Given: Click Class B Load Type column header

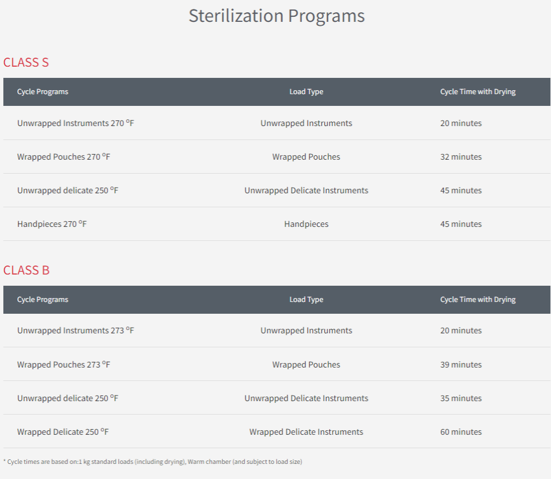Looking at the screenshot, I should [306, 300].
